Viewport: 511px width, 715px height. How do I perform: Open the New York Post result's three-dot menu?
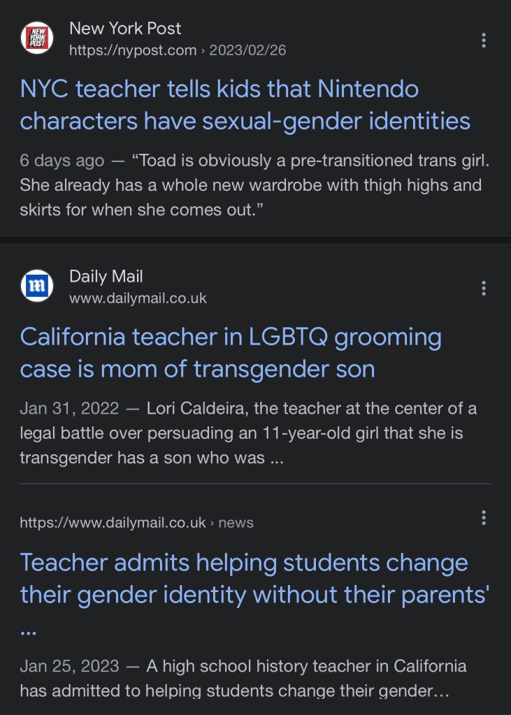point(483,41)
